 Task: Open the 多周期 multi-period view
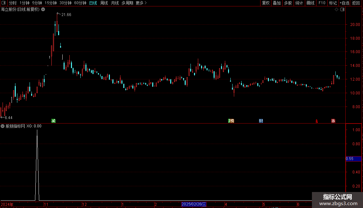point(127,3)
